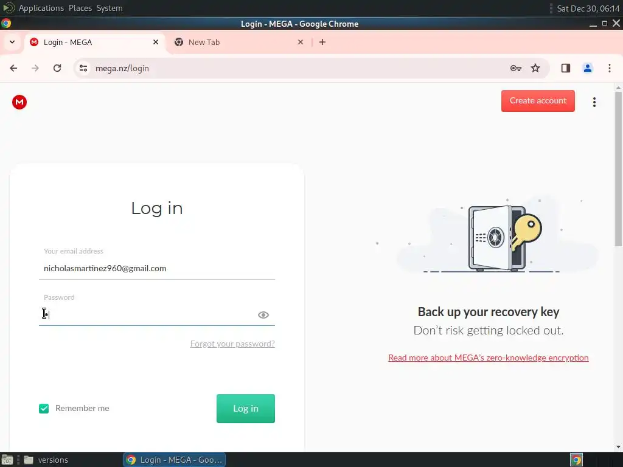Click the Log in heading text
This screenshot has height=467, width=623.
157,208
